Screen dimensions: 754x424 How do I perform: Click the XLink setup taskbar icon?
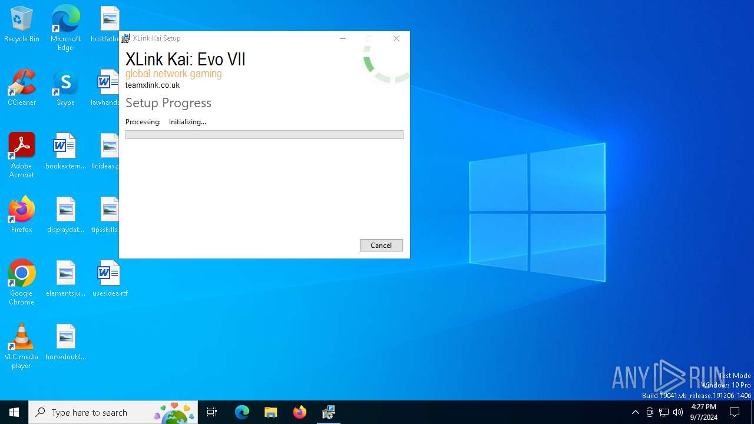(x=329, y=412)
